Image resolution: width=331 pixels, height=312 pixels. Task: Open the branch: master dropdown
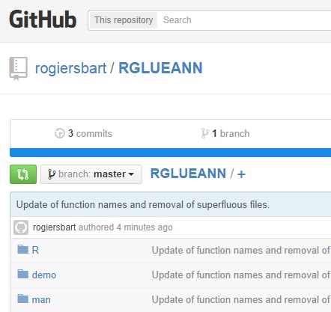point(91,174)
